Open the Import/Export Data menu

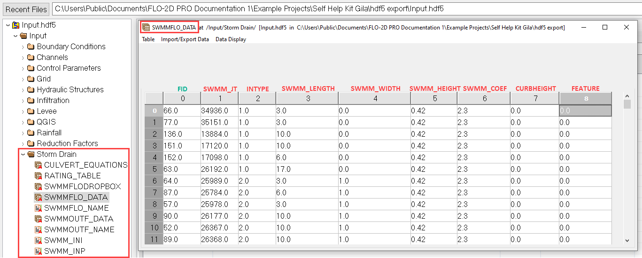[185, 39]
